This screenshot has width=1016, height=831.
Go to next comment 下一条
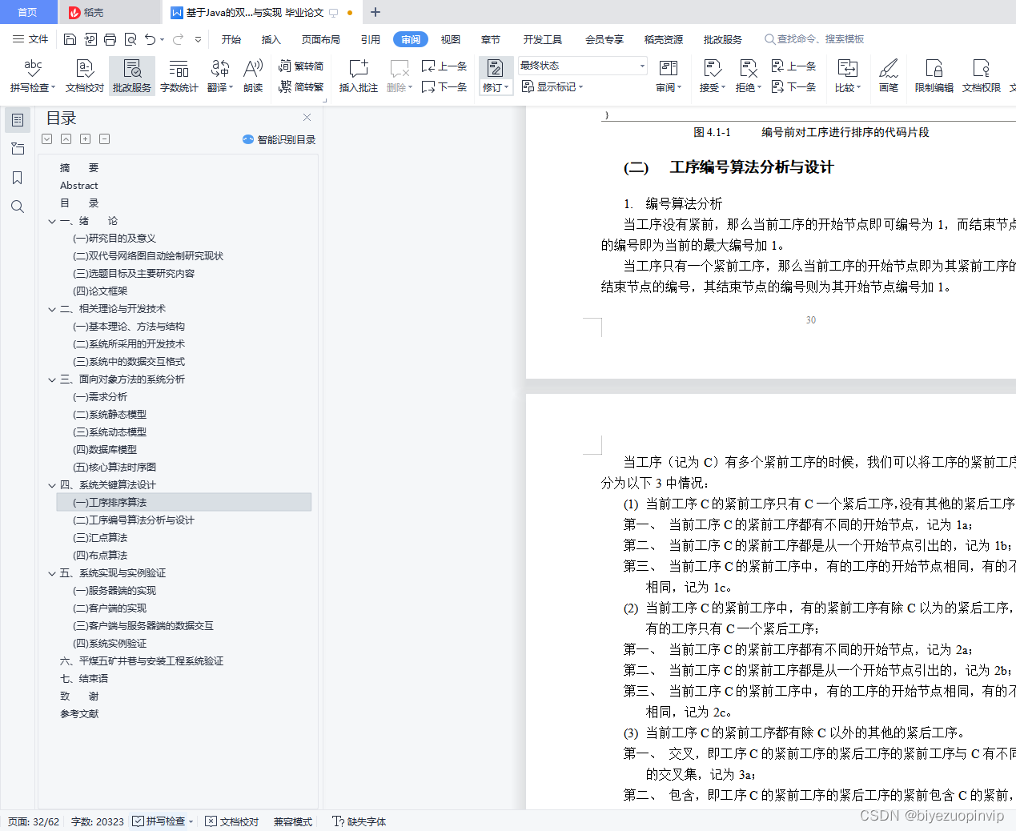click(444, 86)
